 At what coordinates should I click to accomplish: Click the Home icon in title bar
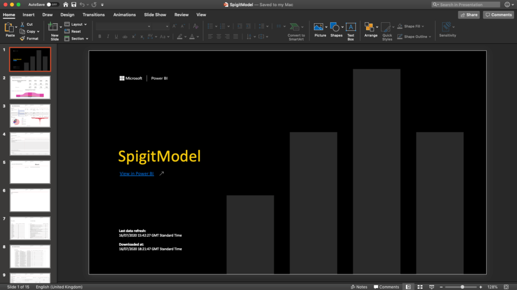pyautogui.click(x=66, y=5)
